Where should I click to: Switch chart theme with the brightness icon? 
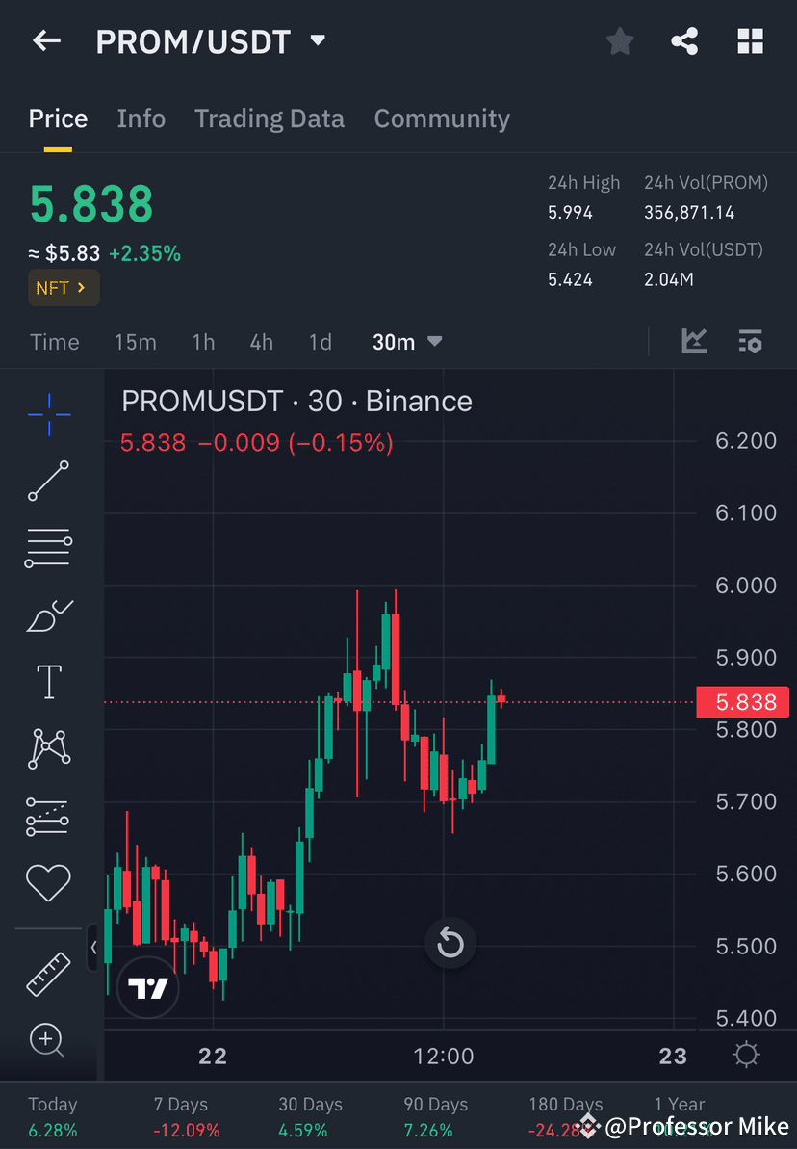click(x=746, y=1055)
